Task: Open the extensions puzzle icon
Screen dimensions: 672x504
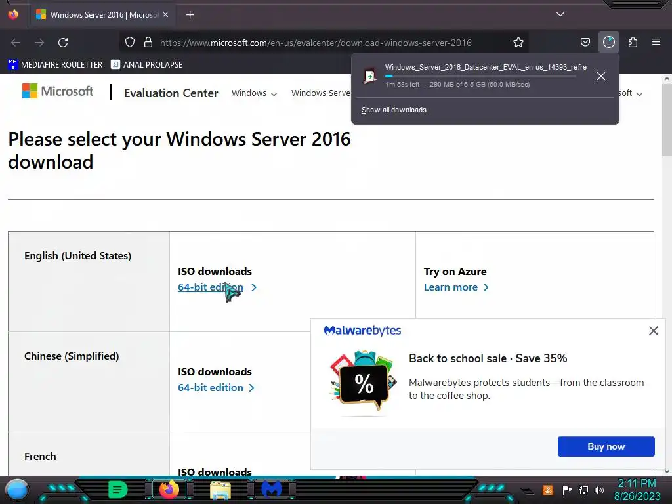Action: 633,42
